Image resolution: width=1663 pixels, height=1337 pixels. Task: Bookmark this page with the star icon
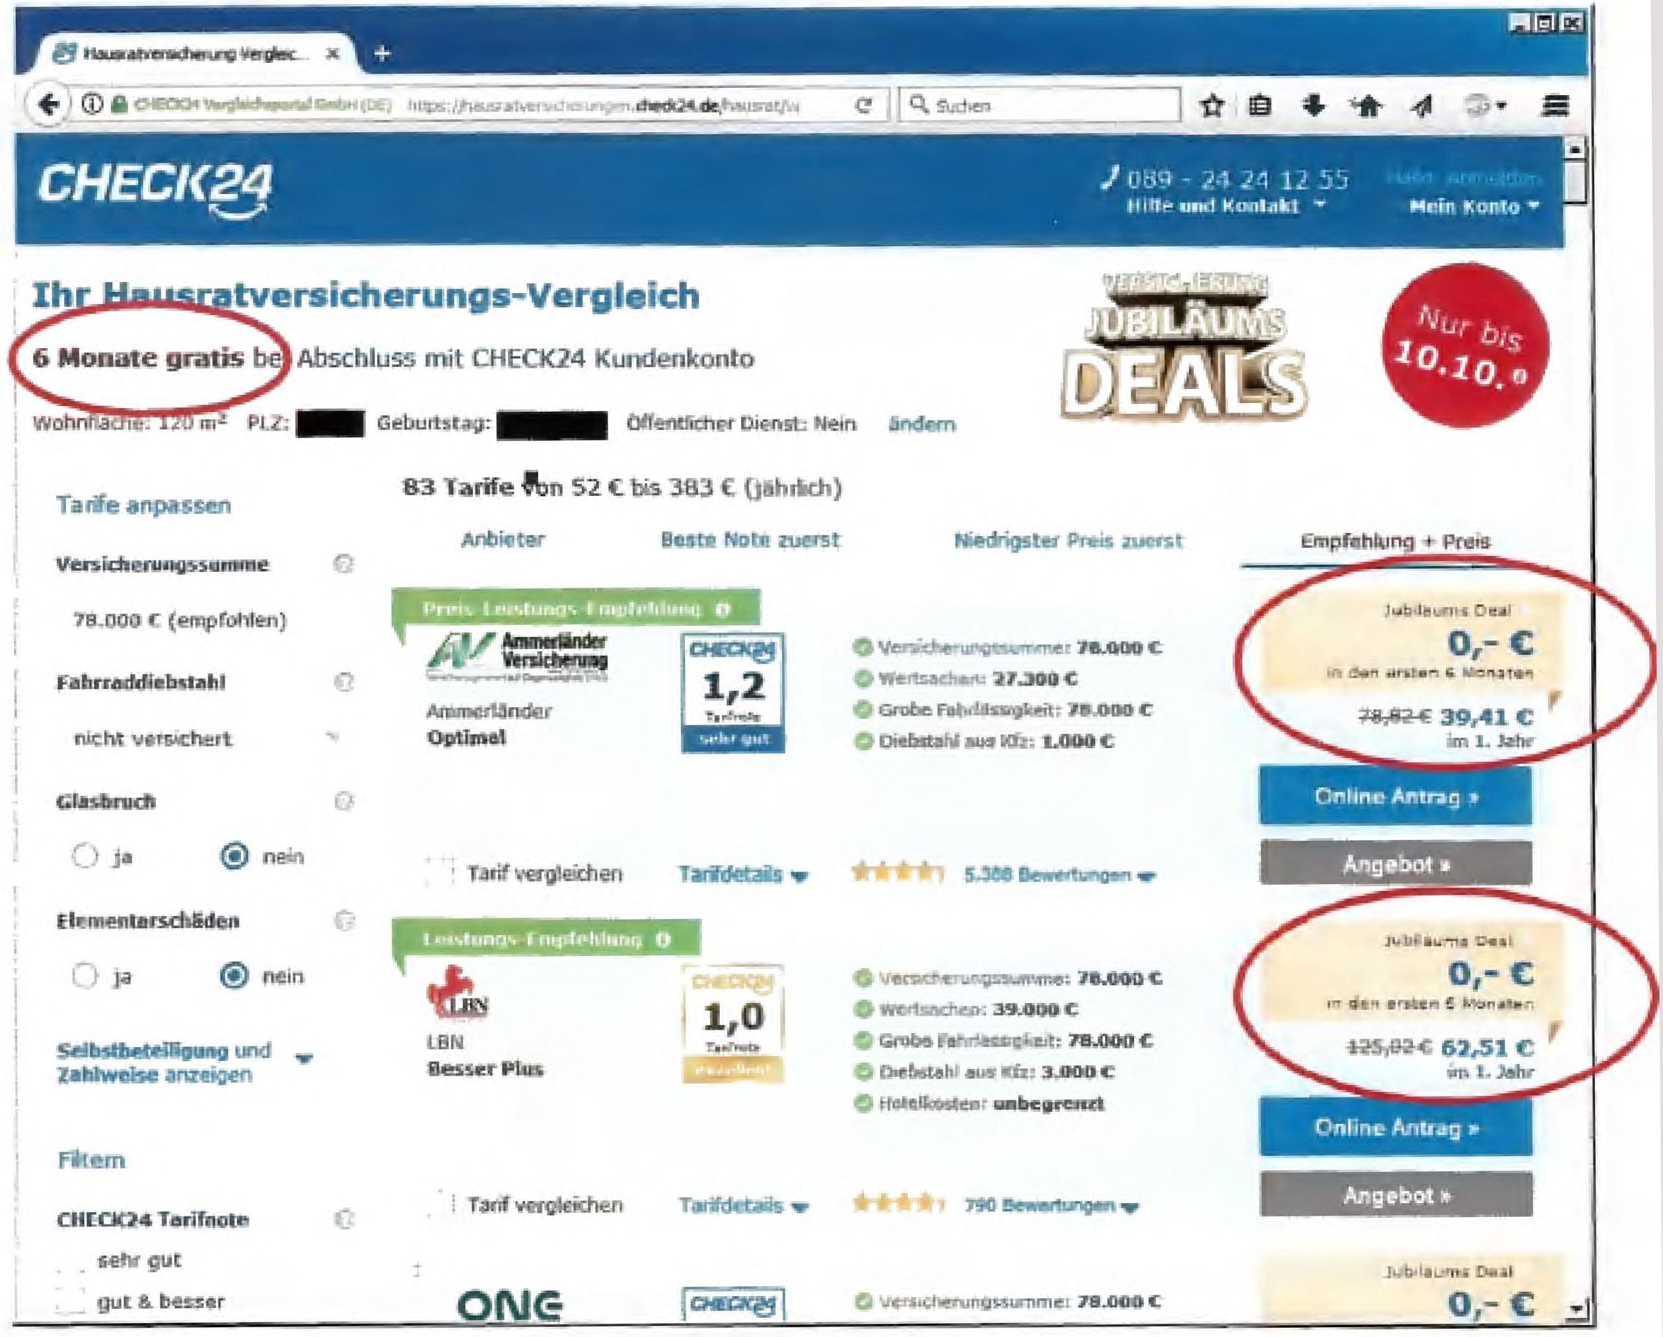[1212, 106]
